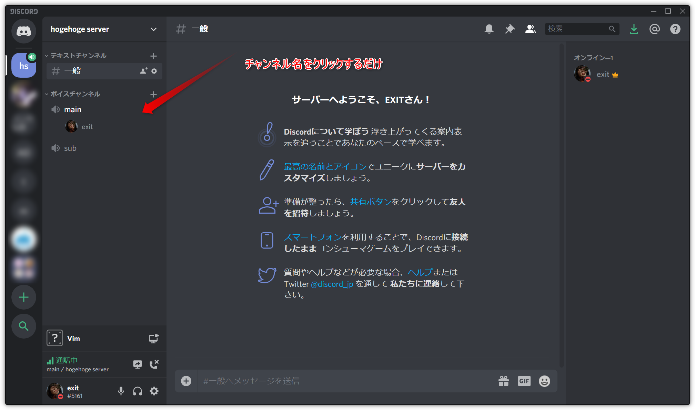This screenshot has height=410, width=695.
Task: Click the green download updates icon
Action: click(634, 29)
